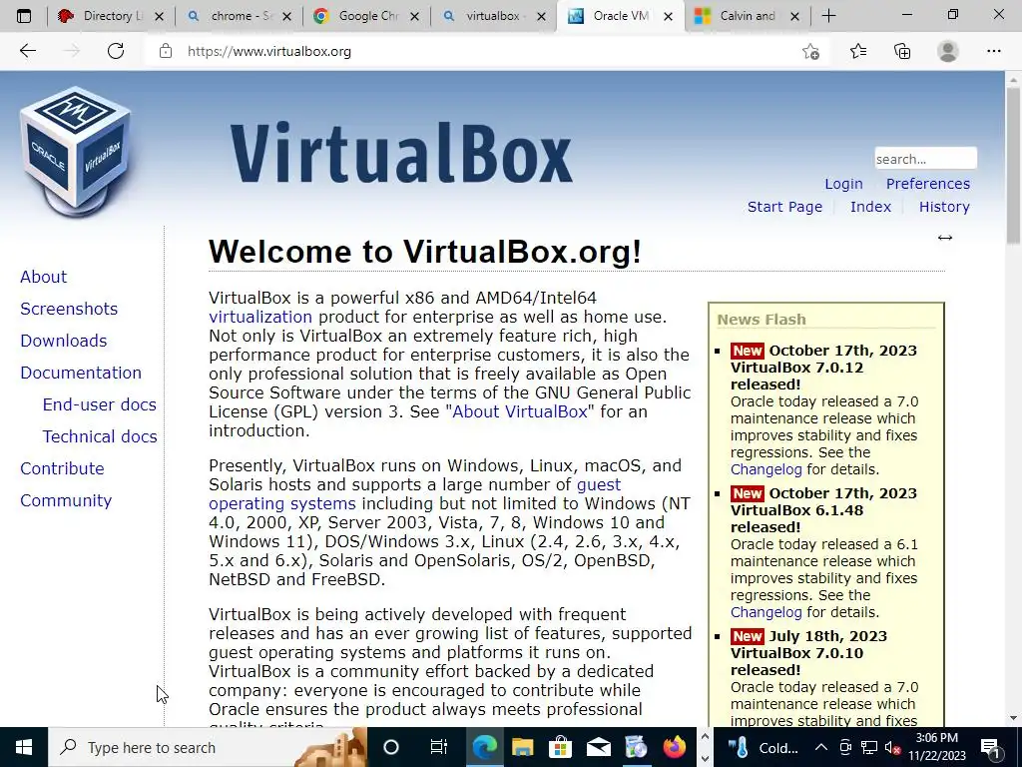Reload the VirtualBox page
The image size is (1022, 767).
116,51
